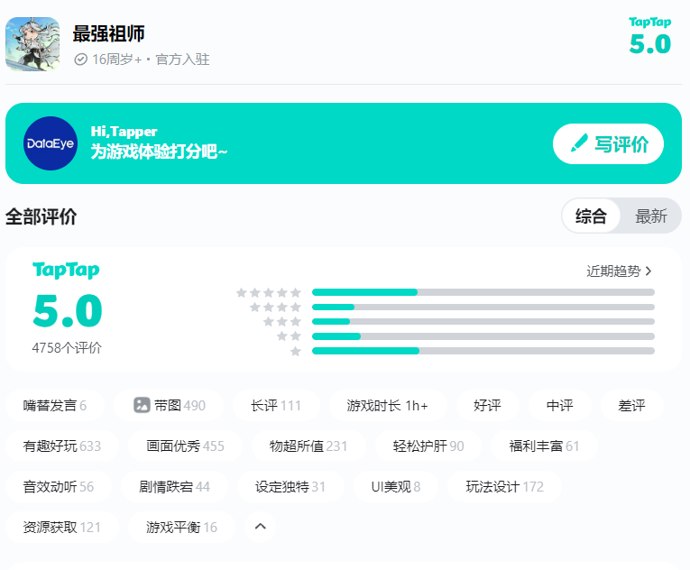Click the image icon on 带图 tag
690x570 pixels.
[x=142, y=406]
